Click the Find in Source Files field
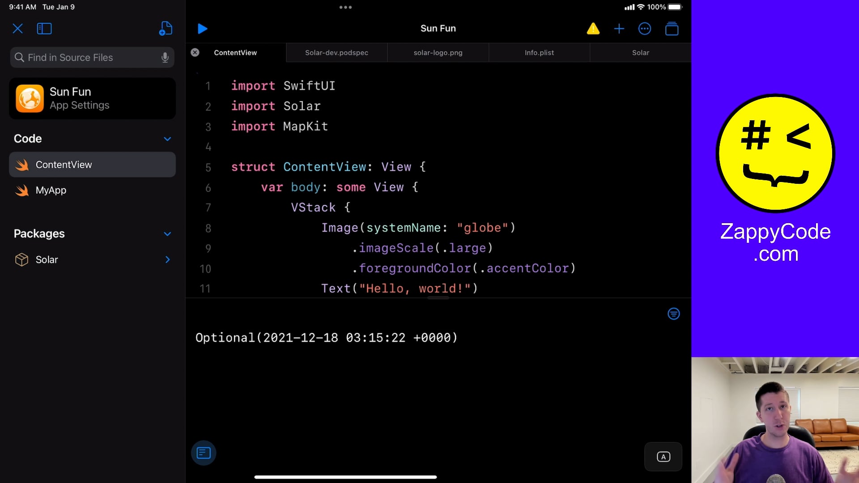The image size is (859, 483). (92, 57)
